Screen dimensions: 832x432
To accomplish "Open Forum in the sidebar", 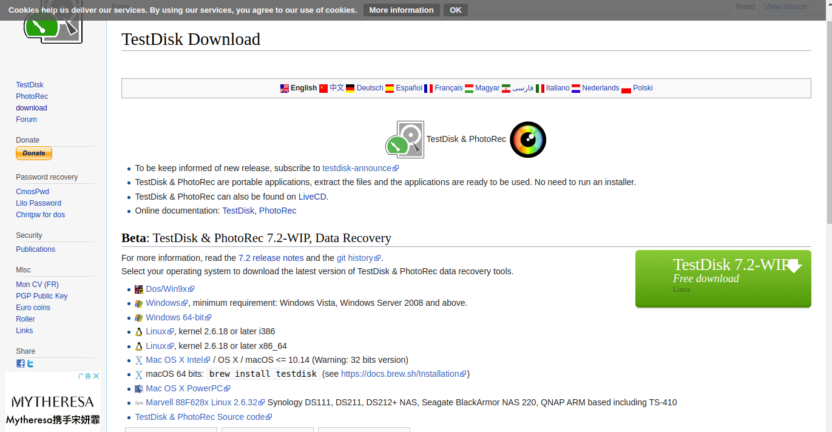I will click(x=26, y=120).
